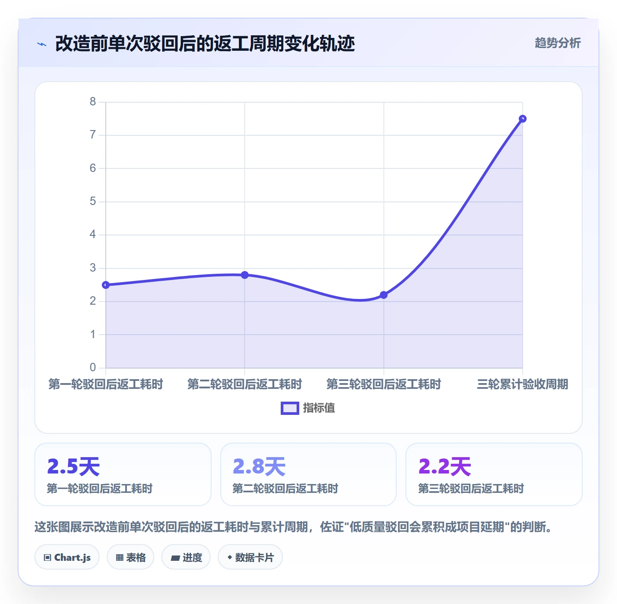Viewport: 617px width, 604px height.
Task: Click the diamond icon in 数据卡片 chip
Action: [230, 557]
